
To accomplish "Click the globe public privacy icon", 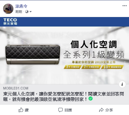I will point(27,12).
